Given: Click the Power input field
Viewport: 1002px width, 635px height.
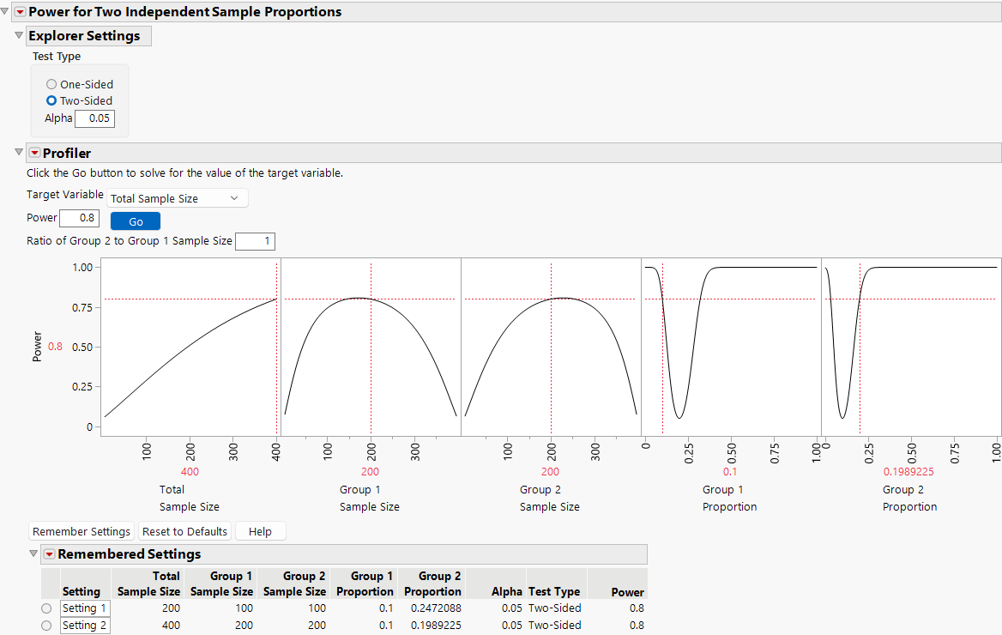Looking at the screenshot, I should coord(79,218).
